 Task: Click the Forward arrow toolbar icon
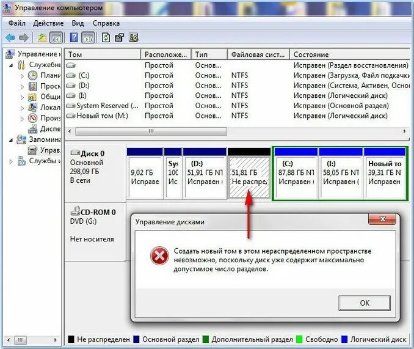point(24,38)
